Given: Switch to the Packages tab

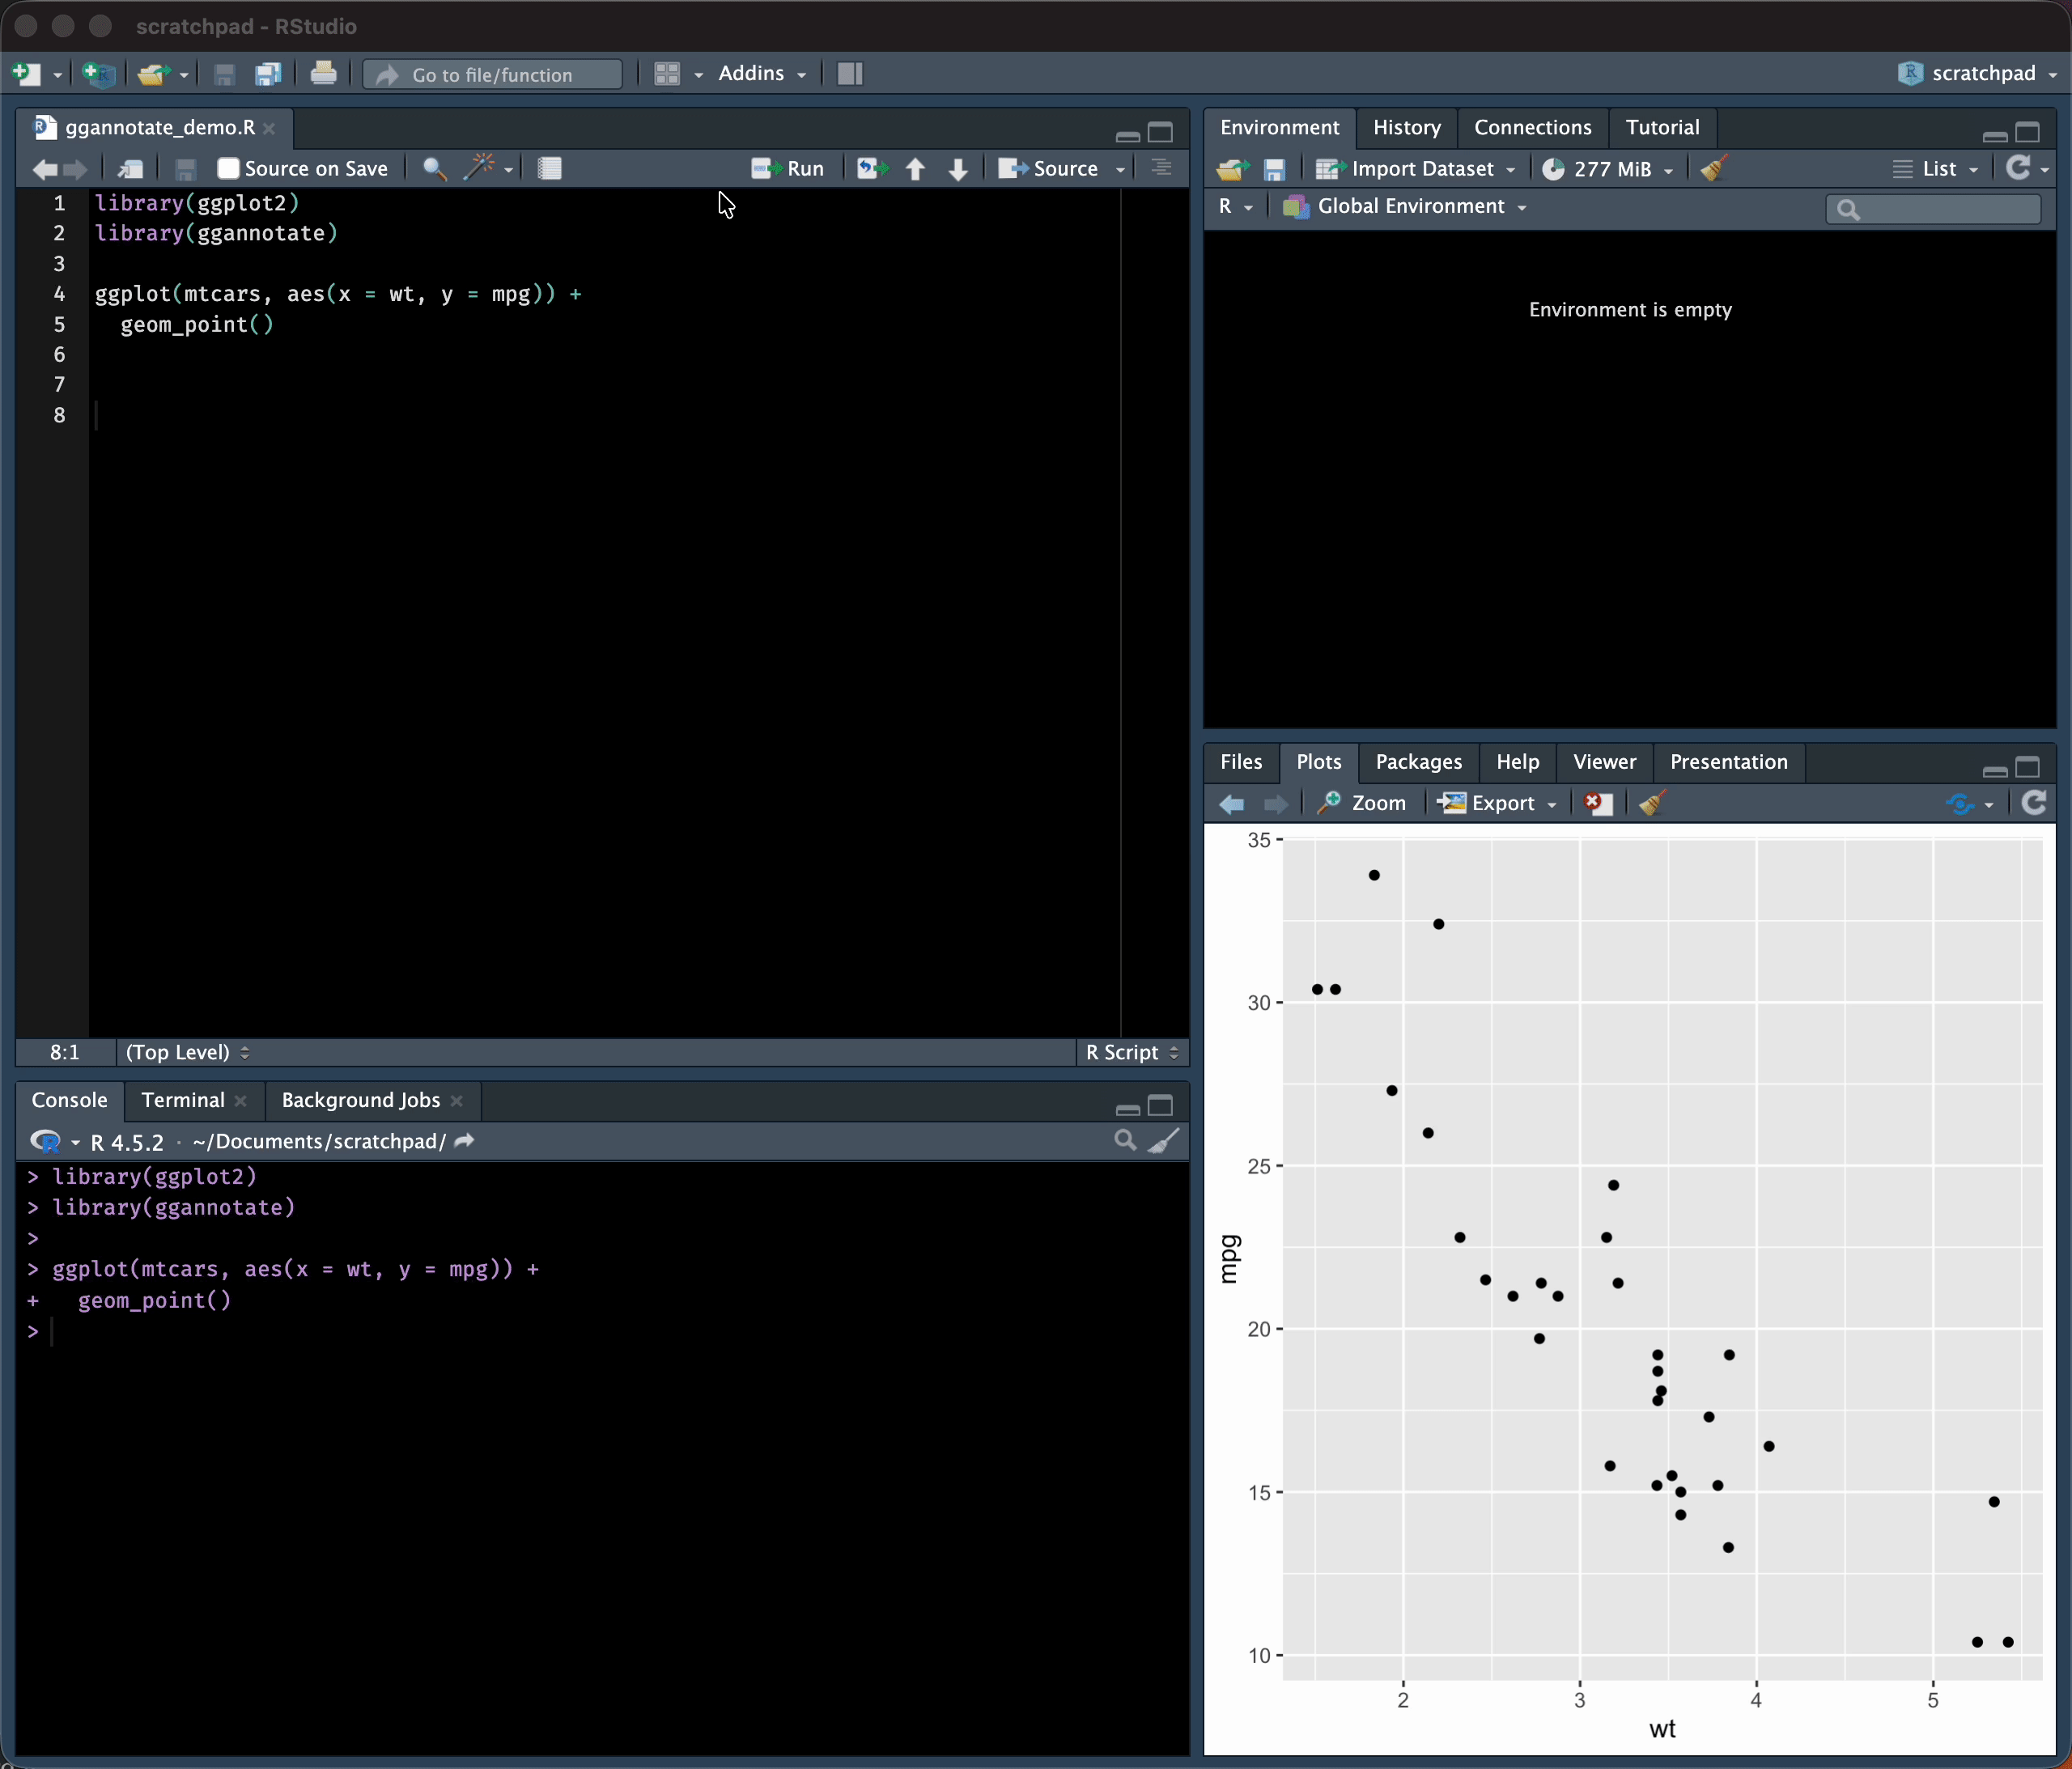Looking at the screenshot, I should 1418,762.
